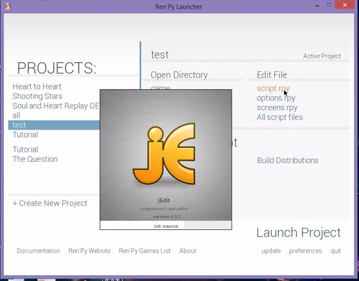The width and height of the screenshot is (359, 281).
Task: Select the Heart to Heart project
Action: (x=37, y=86)
